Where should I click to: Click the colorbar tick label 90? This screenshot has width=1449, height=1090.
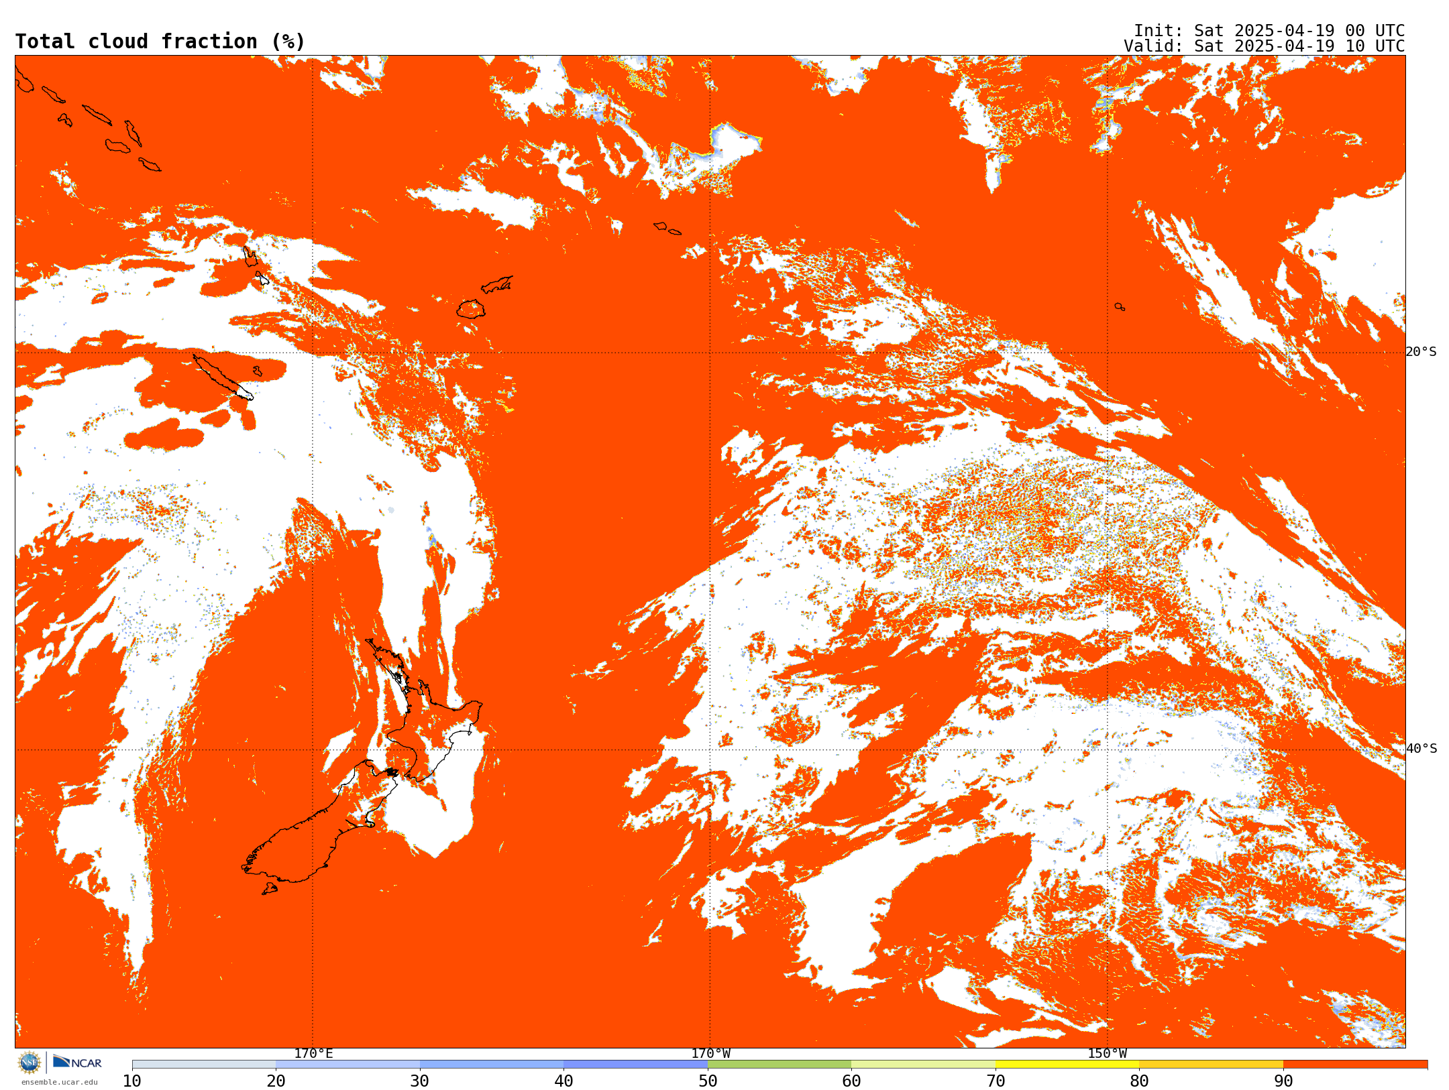[1283, 1081]
